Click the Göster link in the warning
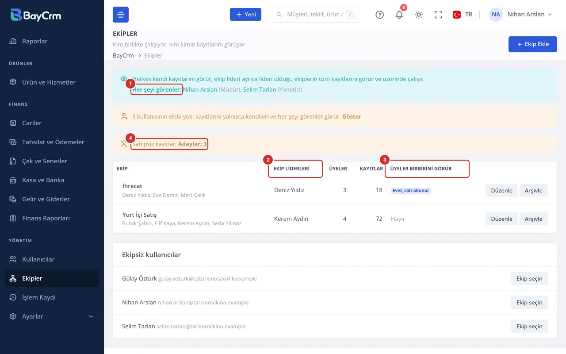Screen dimensions: 566x354 [352, 117]
